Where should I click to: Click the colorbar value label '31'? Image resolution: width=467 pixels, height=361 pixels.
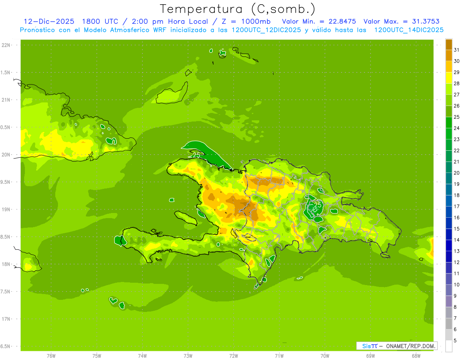(x=457, y=50)
